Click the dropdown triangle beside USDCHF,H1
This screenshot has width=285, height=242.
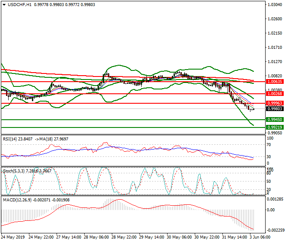tap(4, 5)
